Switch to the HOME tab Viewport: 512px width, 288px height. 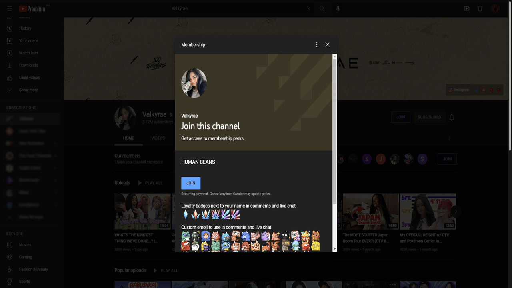[129, 138]
